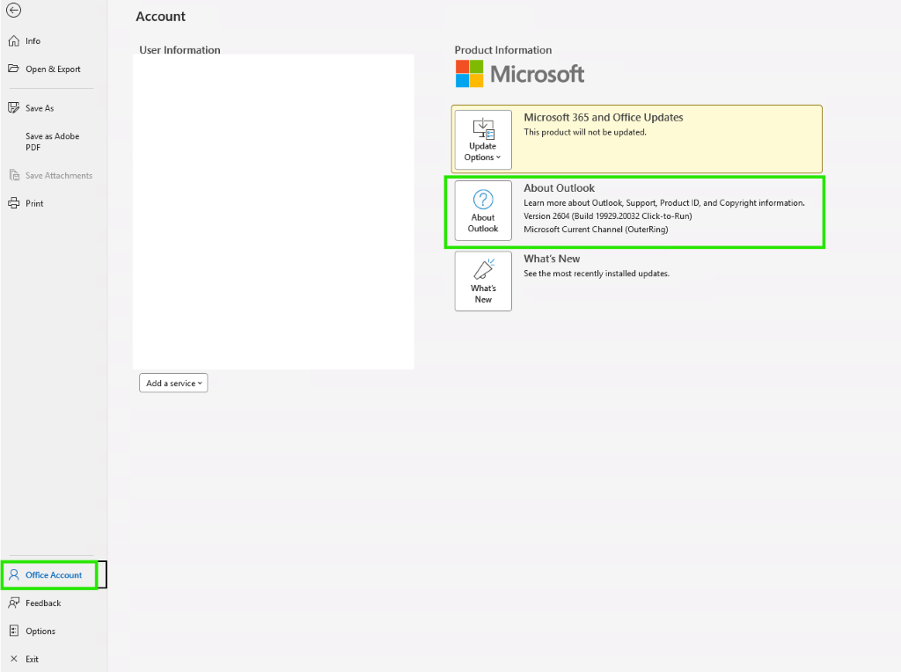Select Office Account in the sidebar
901x672 pixels.
[x=54, y=575]
